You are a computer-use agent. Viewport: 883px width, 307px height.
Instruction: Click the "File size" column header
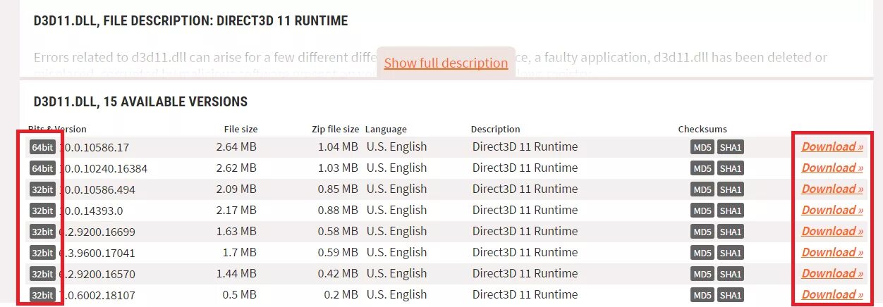pyautogui.click(x=240, y=129)
